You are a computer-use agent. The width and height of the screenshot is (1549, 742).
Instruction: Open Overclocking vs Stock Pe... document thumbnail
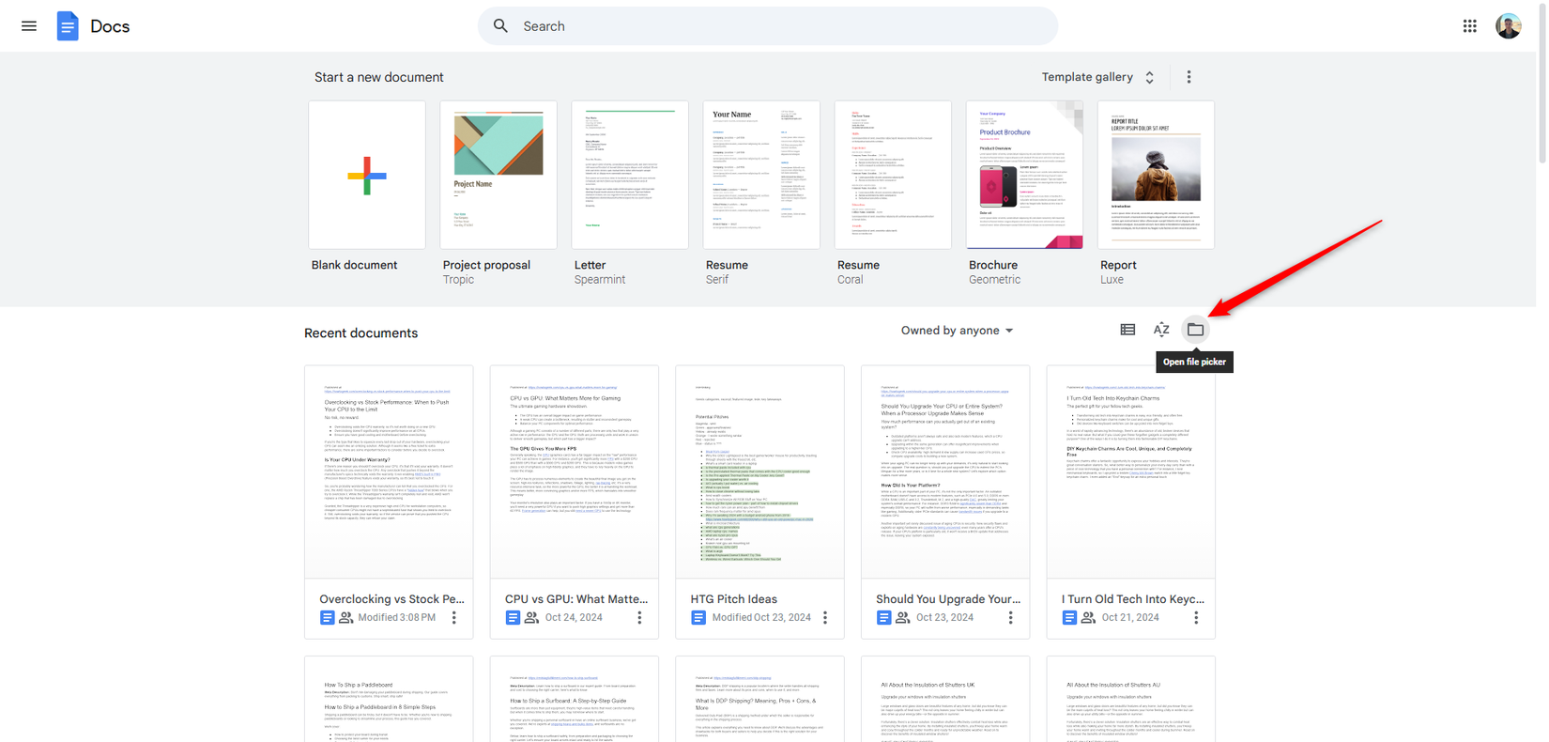[389, 472]
